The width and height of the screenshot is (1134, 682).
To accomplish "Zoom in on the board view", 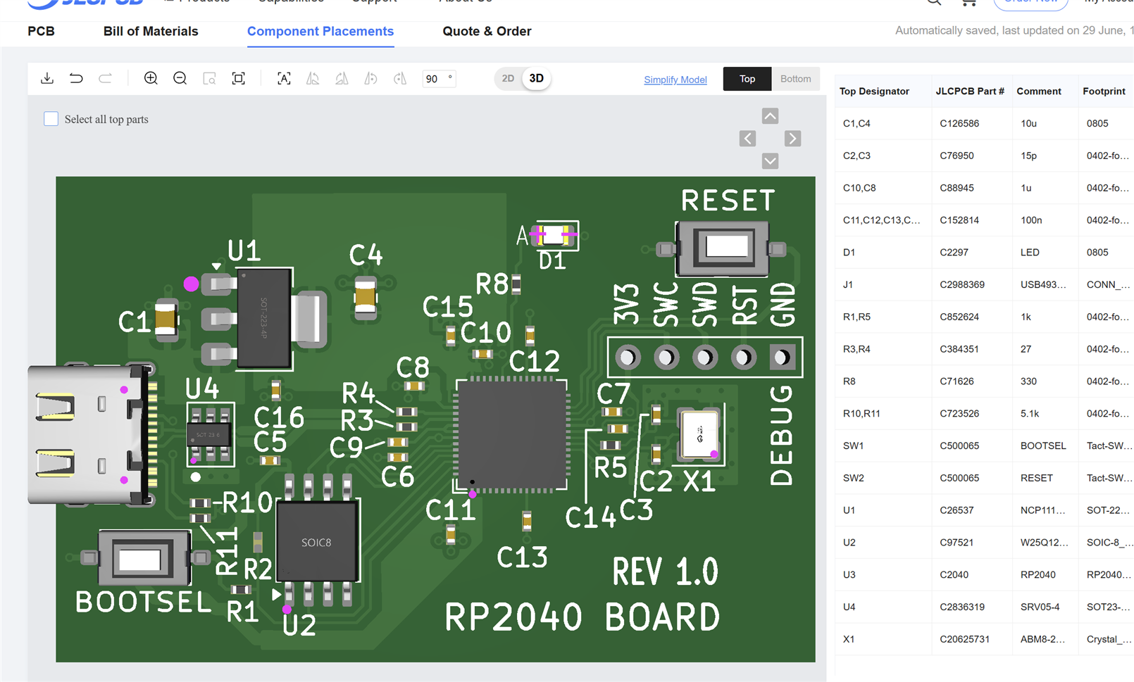I will coord(151,79).
